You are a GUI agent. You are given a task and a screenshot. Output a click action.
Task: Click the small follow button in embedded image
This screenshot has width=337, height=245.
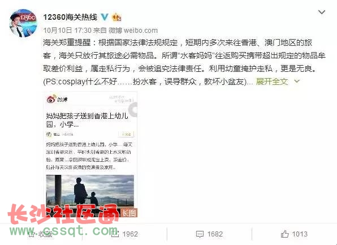tap(126, 134)
